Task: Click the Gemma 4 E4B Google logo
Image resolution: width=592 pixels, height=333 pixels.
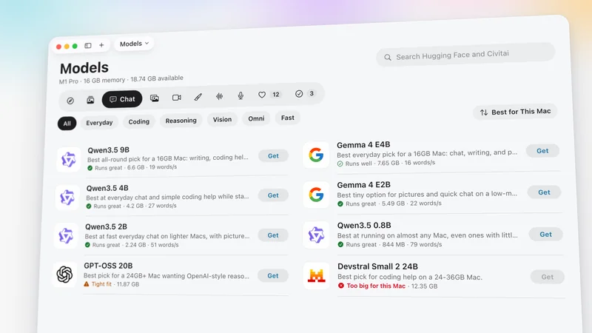Action: tap(316, 155)
